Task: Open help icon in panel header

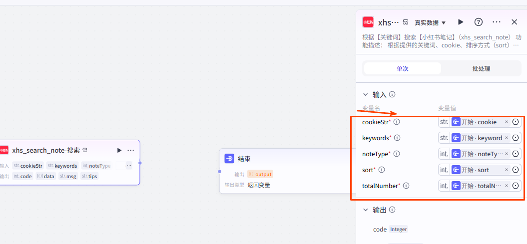Action: (x=479, y=22)
